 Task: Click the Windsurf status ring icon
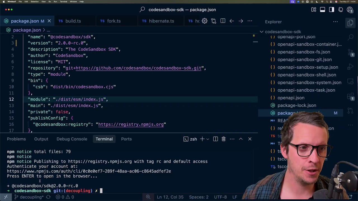[341, 9]
